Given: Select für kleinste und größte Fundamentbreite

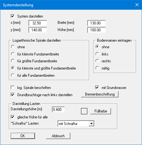Looking at the screenshot, I should (x=13, y=68).
